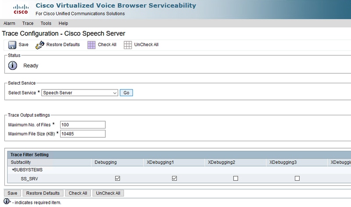Click the Cisco logo
Screen dimensions: 351x207
pyautogui.click(x=21, y=9)
